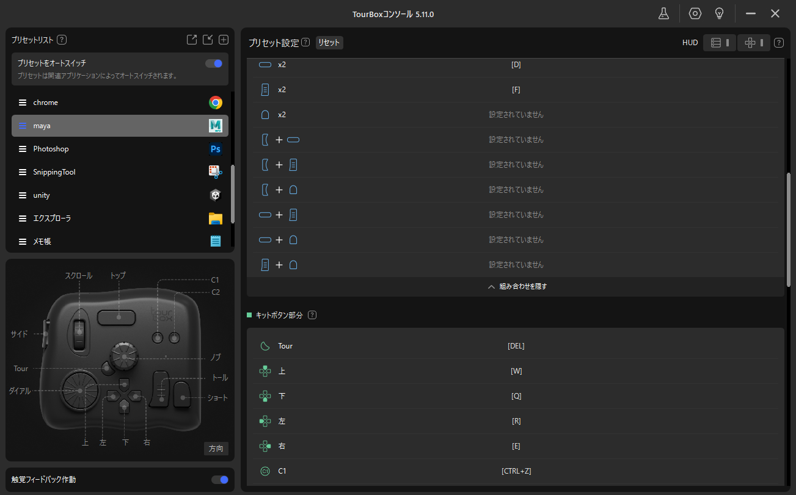The image size is (796, 495).
Task: Click the 方向 button
Action: (216, 449)
